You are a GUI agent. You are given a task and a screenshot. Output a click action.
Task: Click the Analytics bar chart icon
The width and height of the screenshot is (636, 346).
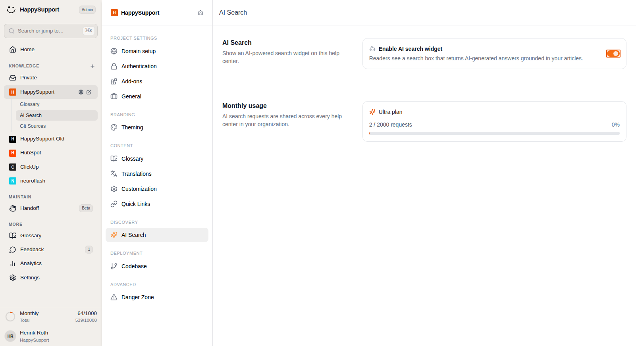(x=13, y=263)
